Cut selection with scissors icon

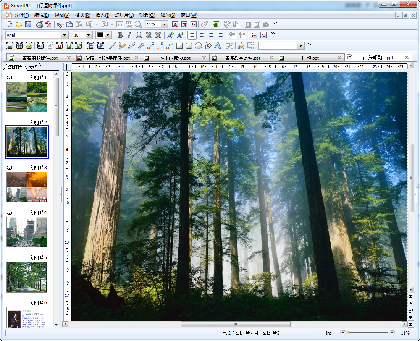coord(60,25)
